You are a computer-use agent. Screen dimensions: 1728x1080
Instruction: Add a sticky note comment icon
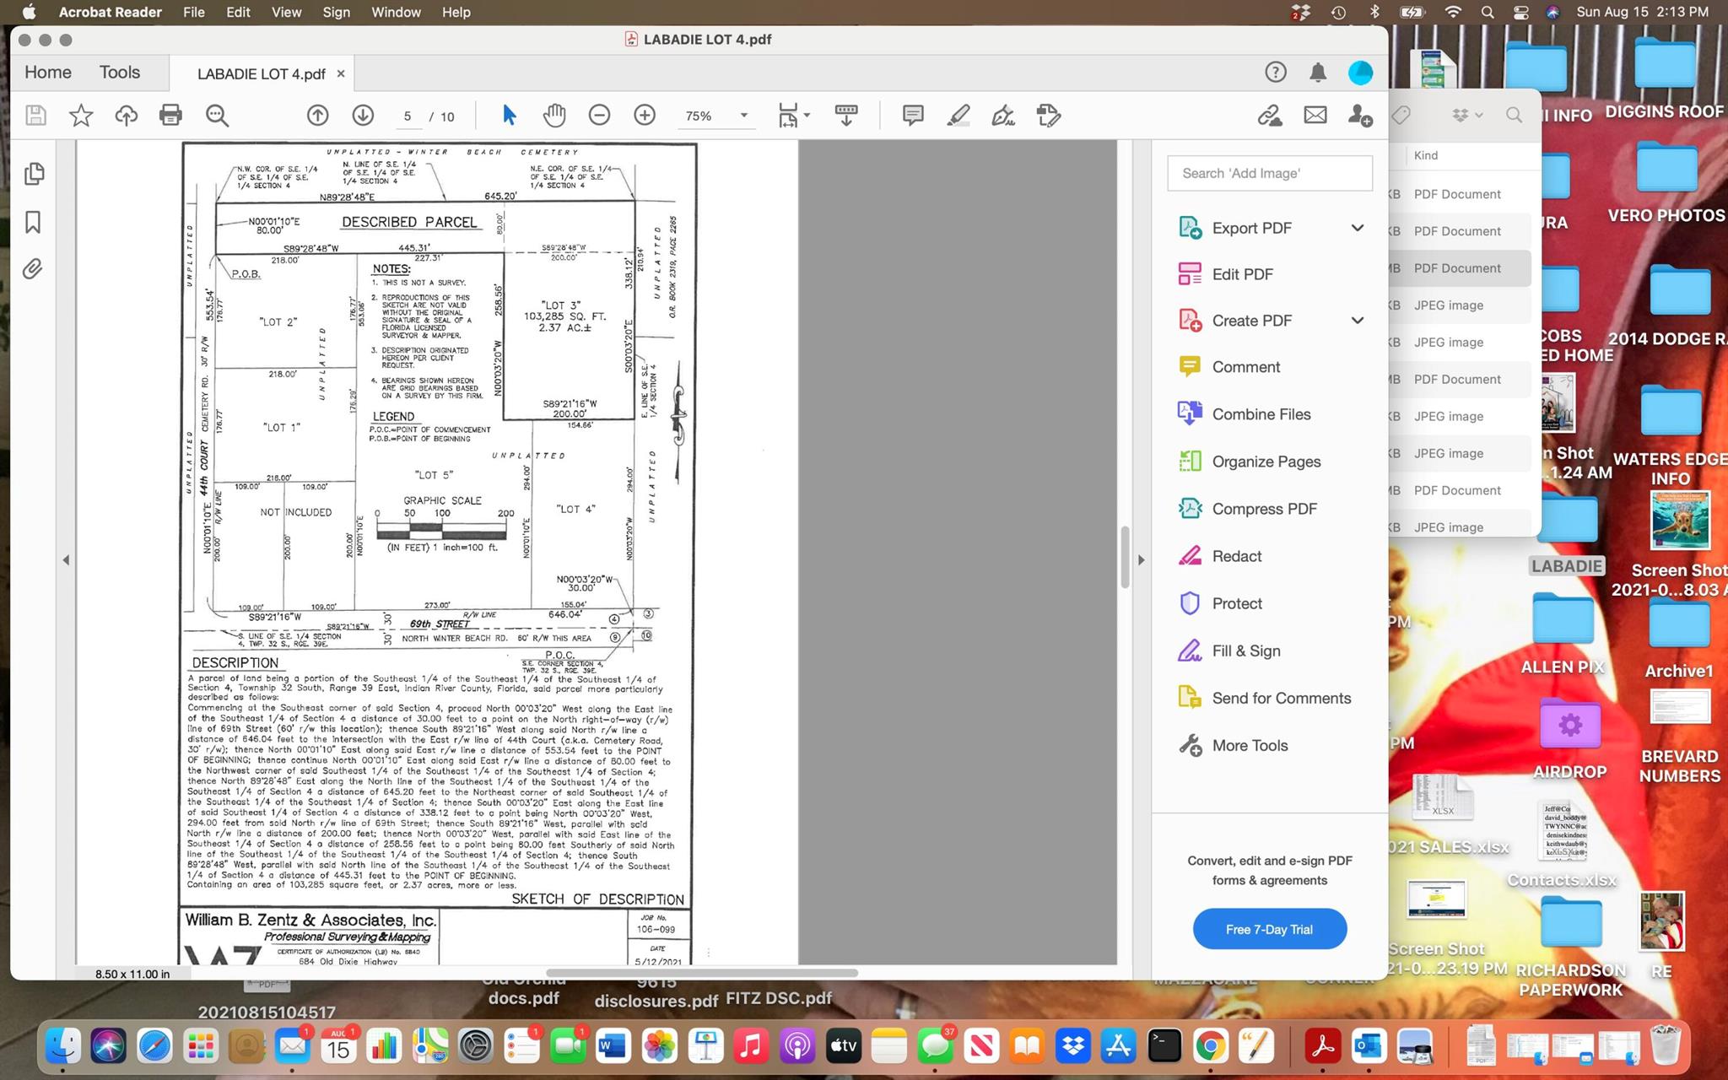pos(912,116)
